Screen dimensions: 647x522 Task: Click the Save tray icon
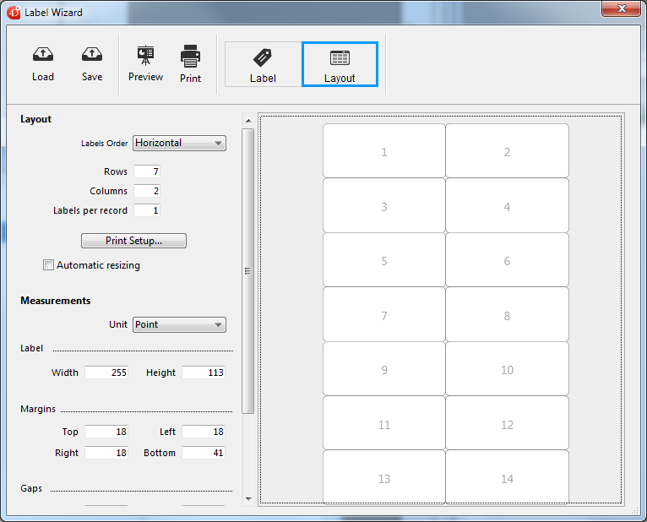[92, 56]
